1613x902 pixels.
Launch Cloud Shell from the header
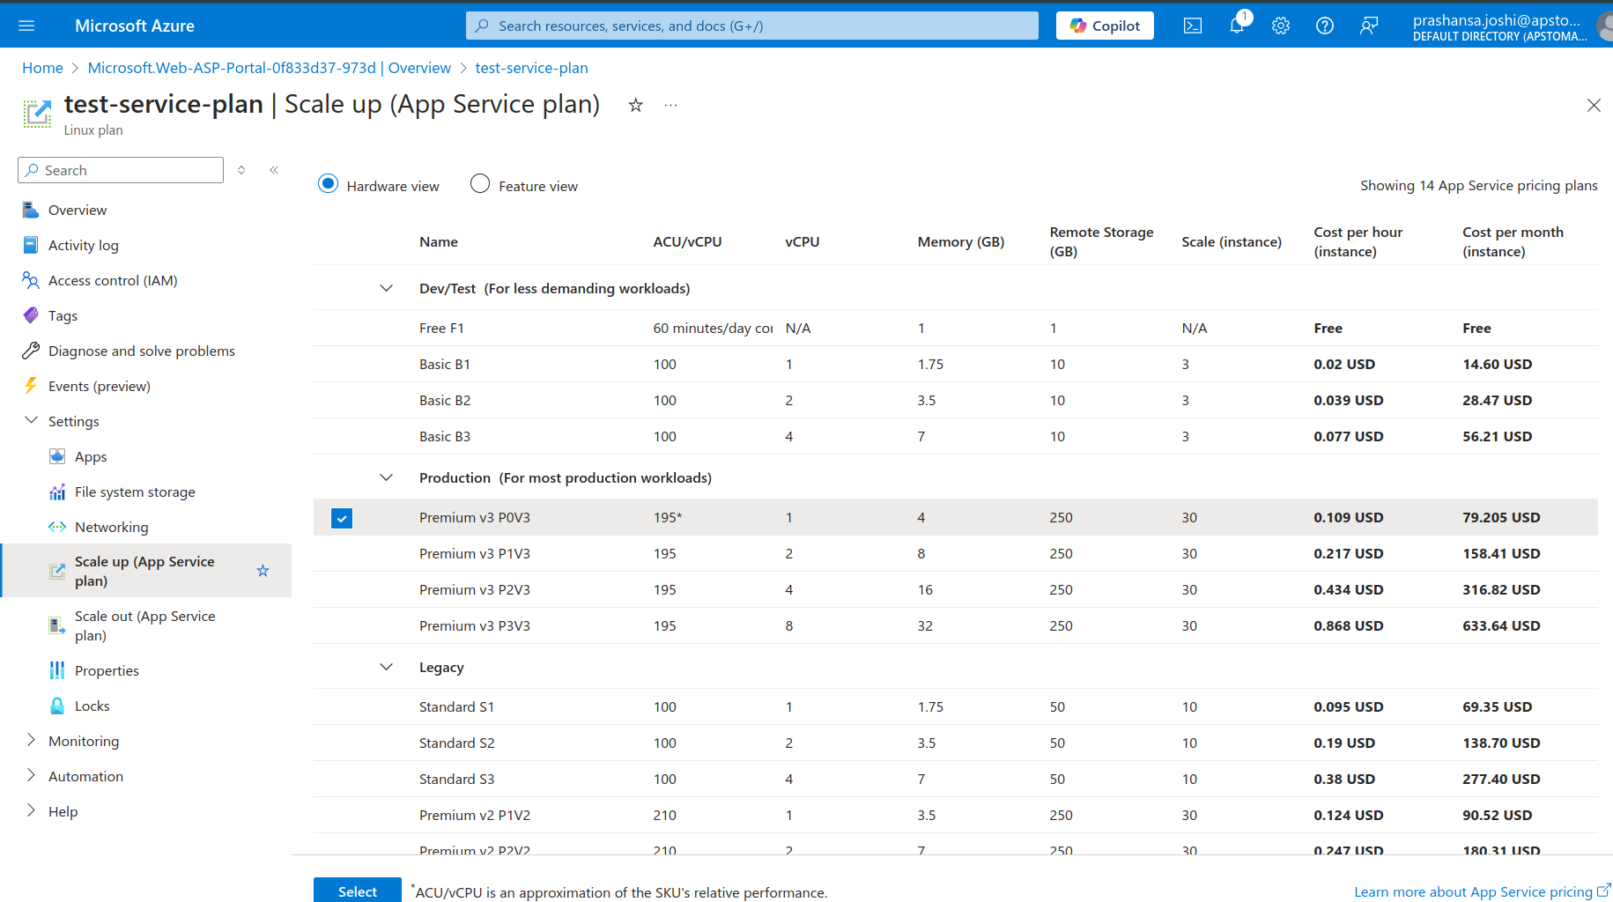click(x=1192, y=26)
